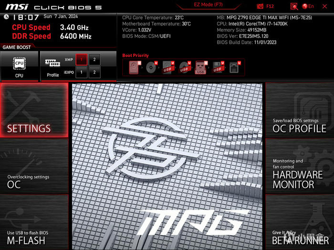
Task: Select network boot device icon
Action: pyautogui.click(x=235, y=68)
